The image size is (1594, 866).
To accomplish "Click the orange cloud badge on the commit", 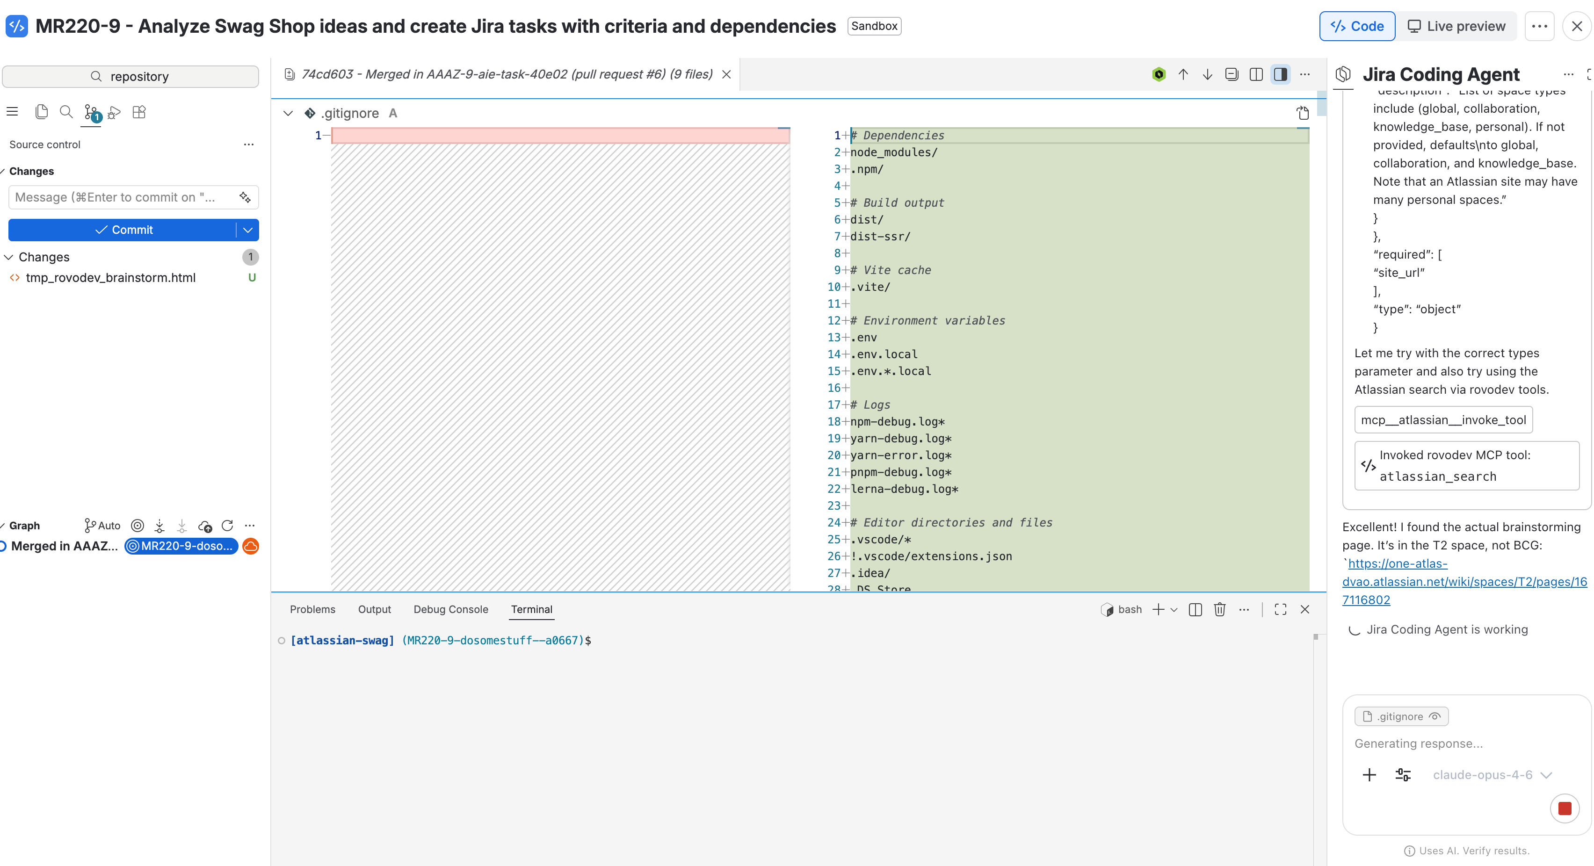I will pos(251,546).
